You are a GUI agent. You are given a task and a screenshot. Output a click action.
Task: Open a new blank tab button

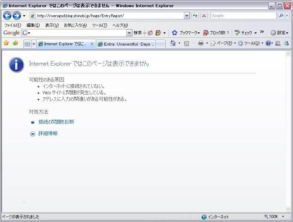161,44
